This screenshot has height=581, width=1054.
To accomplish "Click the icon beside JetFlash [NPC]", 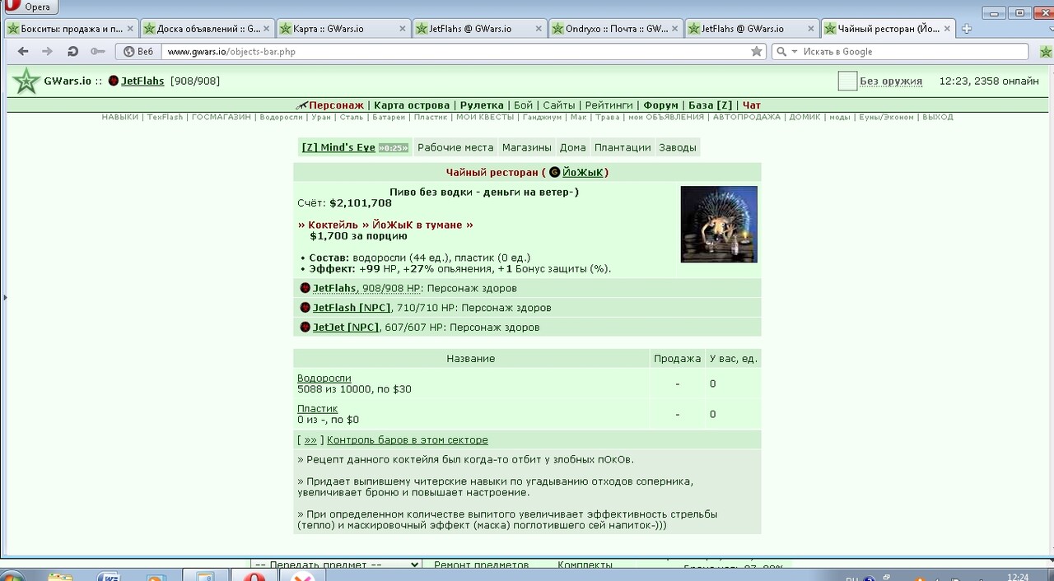I will click(x=305, y=308).
